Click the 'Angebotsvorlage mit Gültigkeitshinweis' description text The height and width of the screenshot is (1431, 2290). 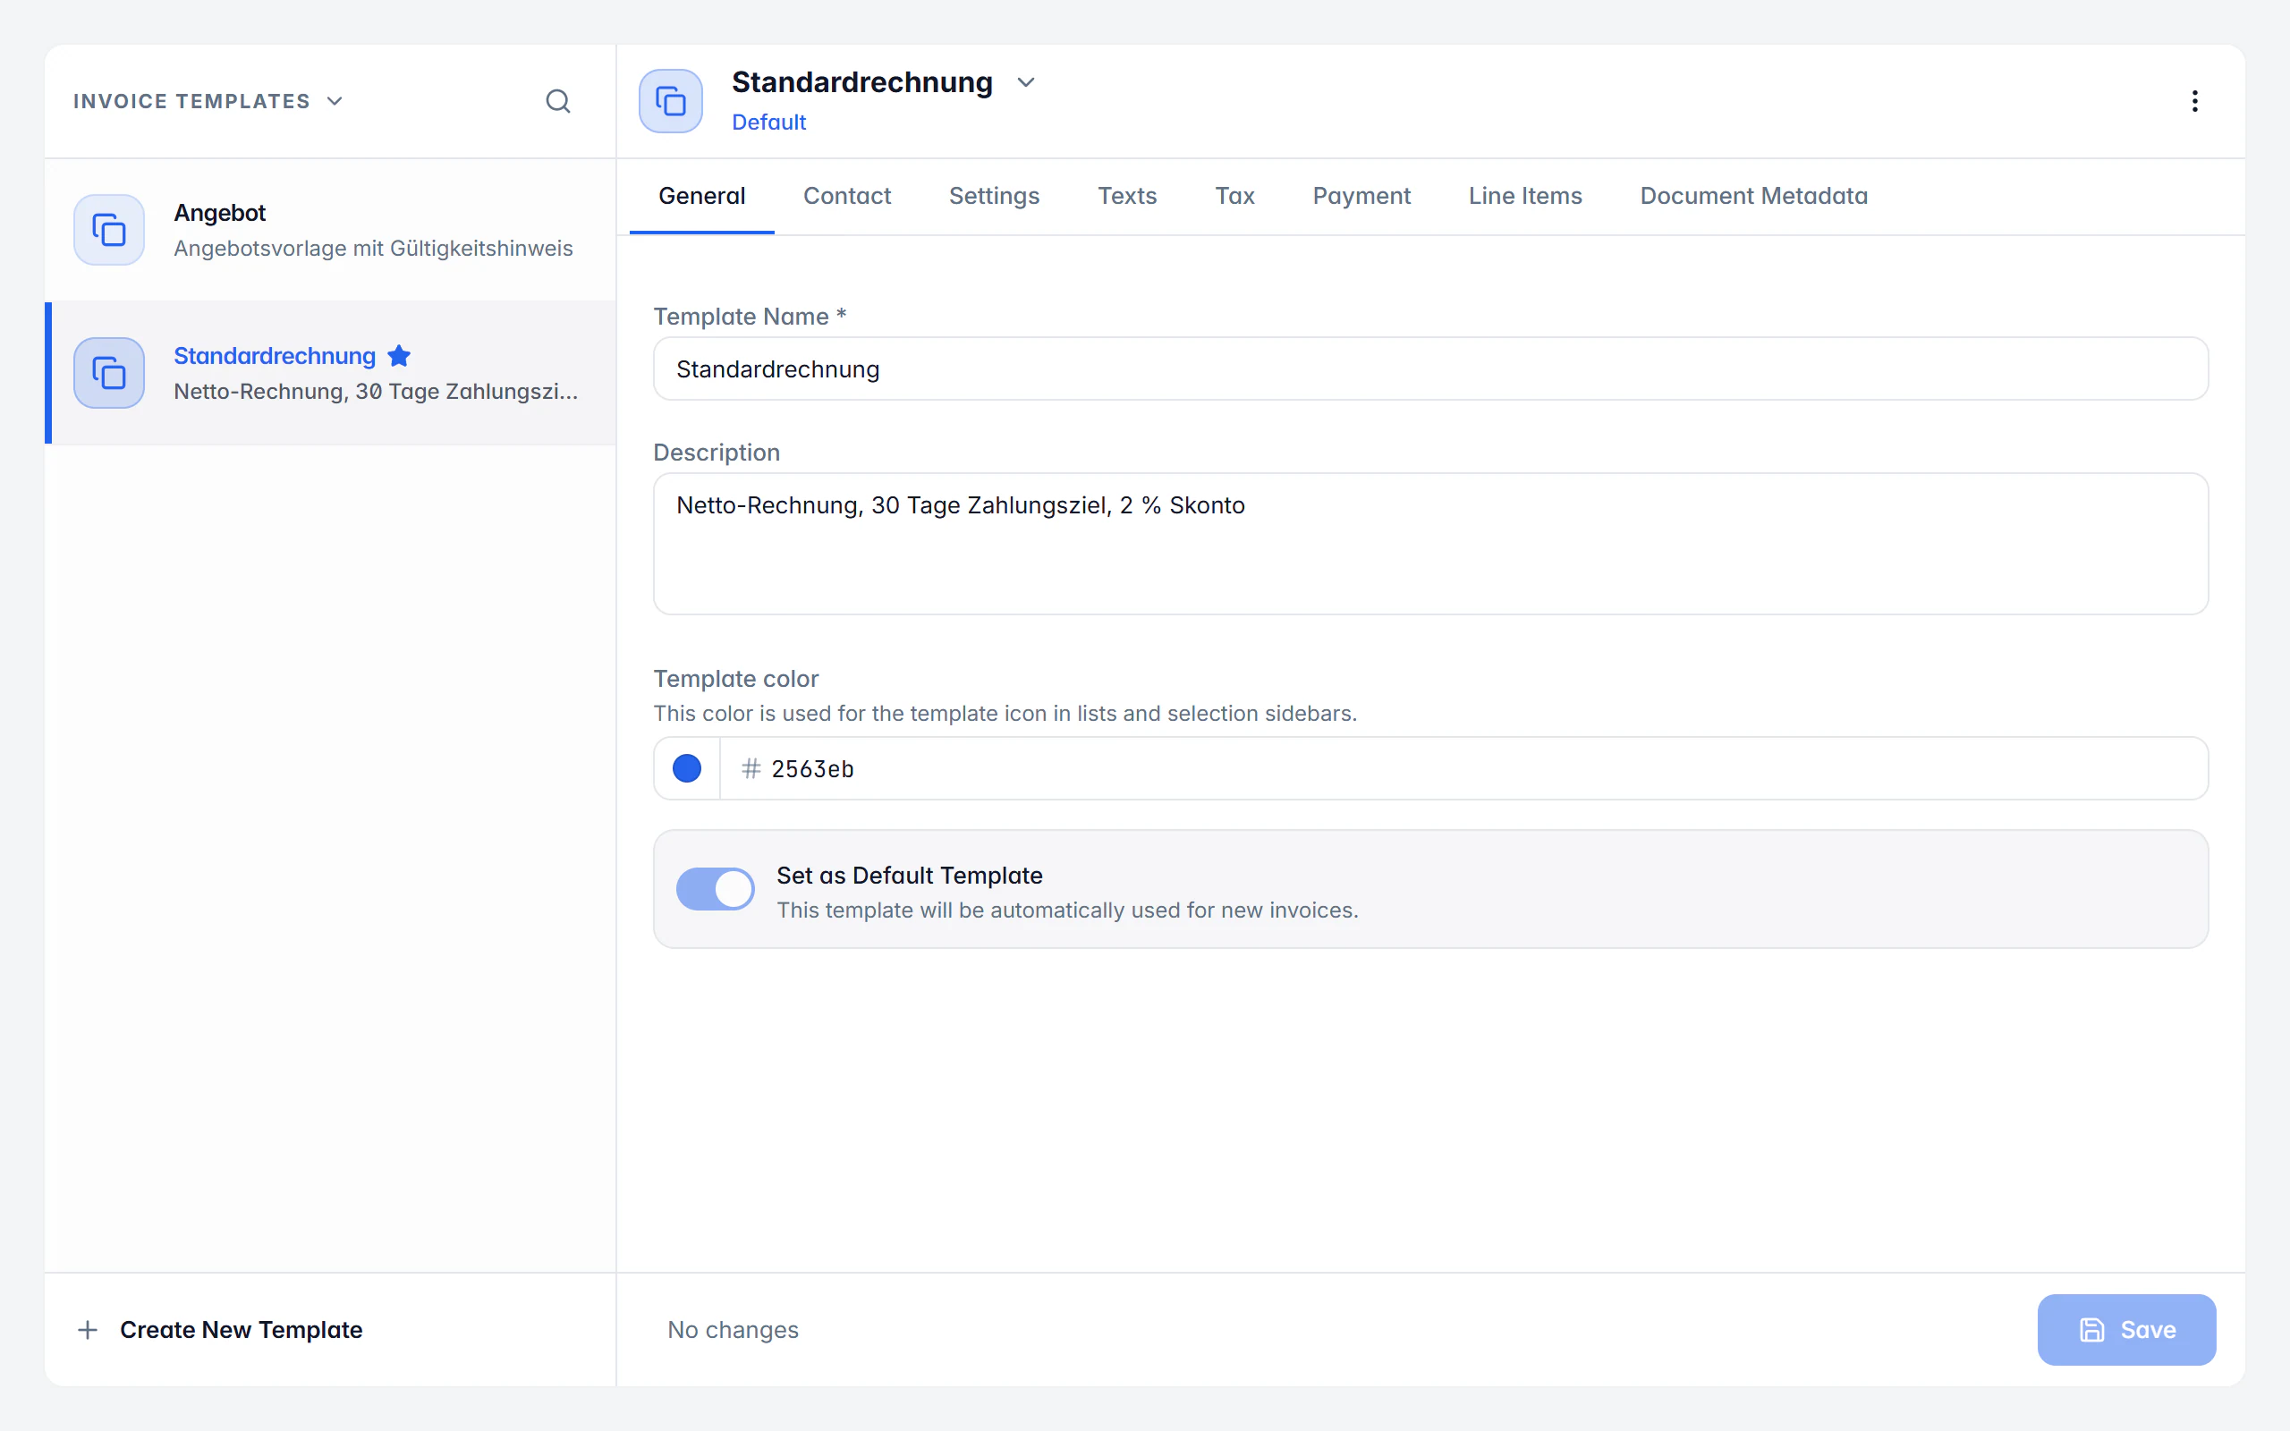pyautogui.click(x=373, y=248)
